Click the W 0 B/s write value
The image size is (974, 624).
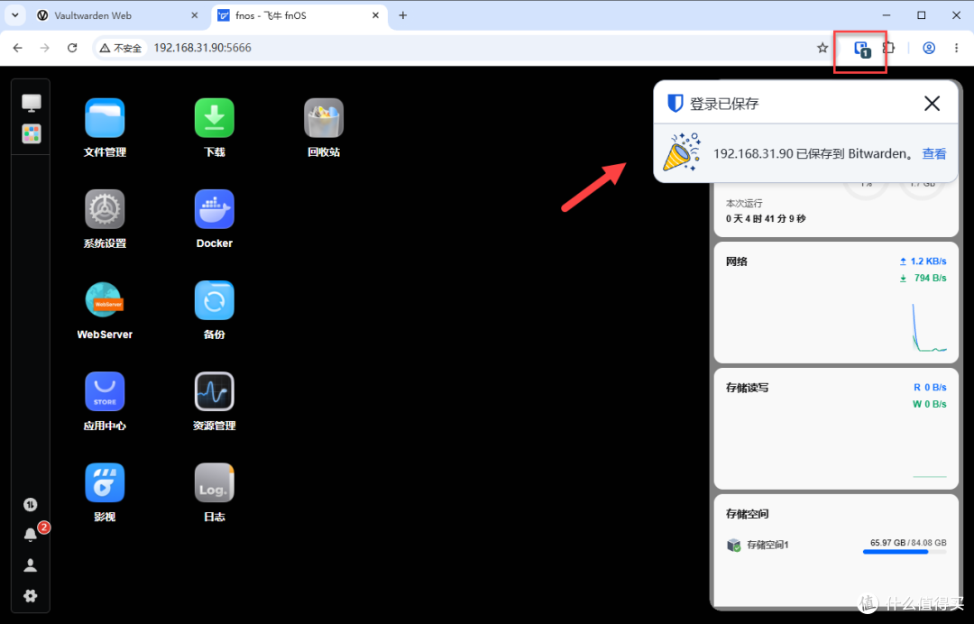[929, 404]
